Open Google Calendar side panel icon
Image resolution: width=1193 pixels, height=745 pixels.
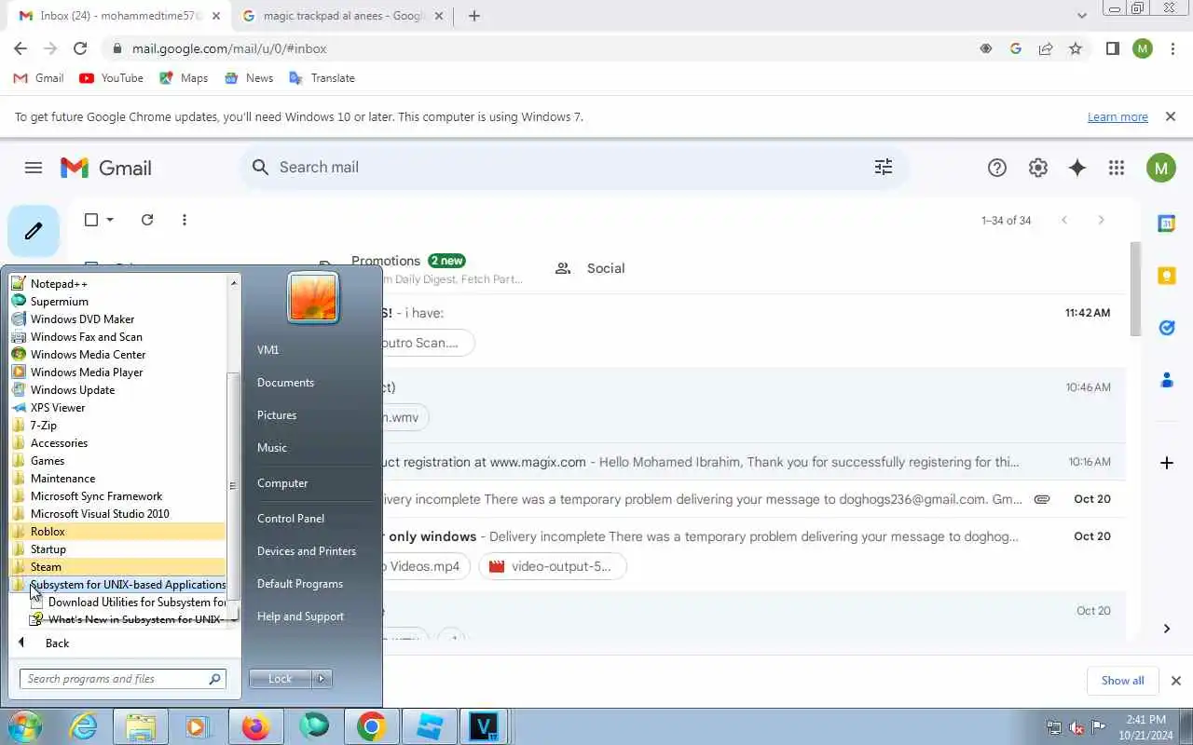tap(1167, 223)
